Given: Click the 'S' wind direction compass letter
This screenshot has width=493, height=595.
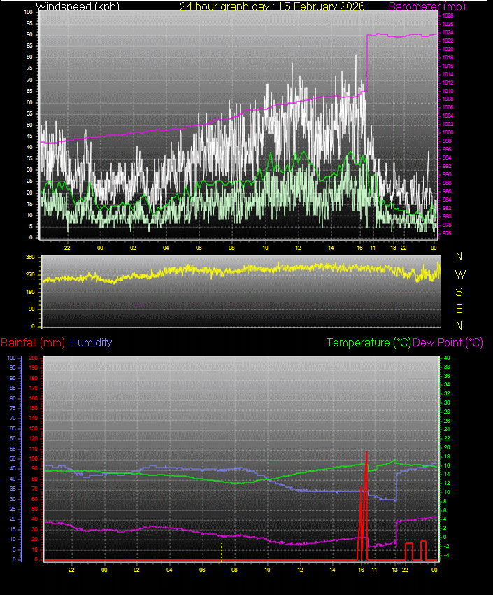Looking at the screenshot, I should click(459, 292).
